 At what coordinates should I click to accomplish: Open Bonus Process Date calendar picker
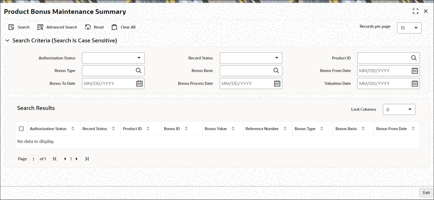[x=277, y=84]
